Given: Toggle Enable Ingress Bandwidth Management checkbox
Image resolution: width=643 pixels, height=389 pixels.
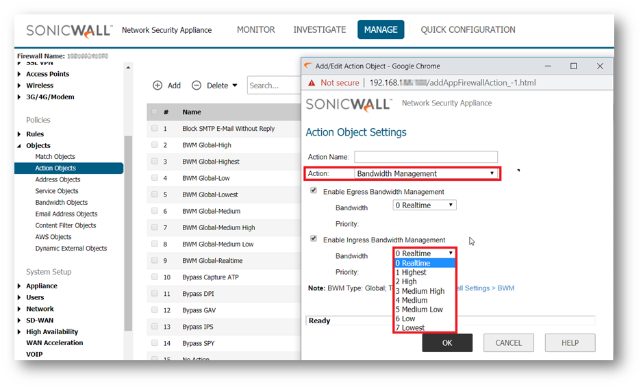Looking at the screenshot, I should 314,238.
